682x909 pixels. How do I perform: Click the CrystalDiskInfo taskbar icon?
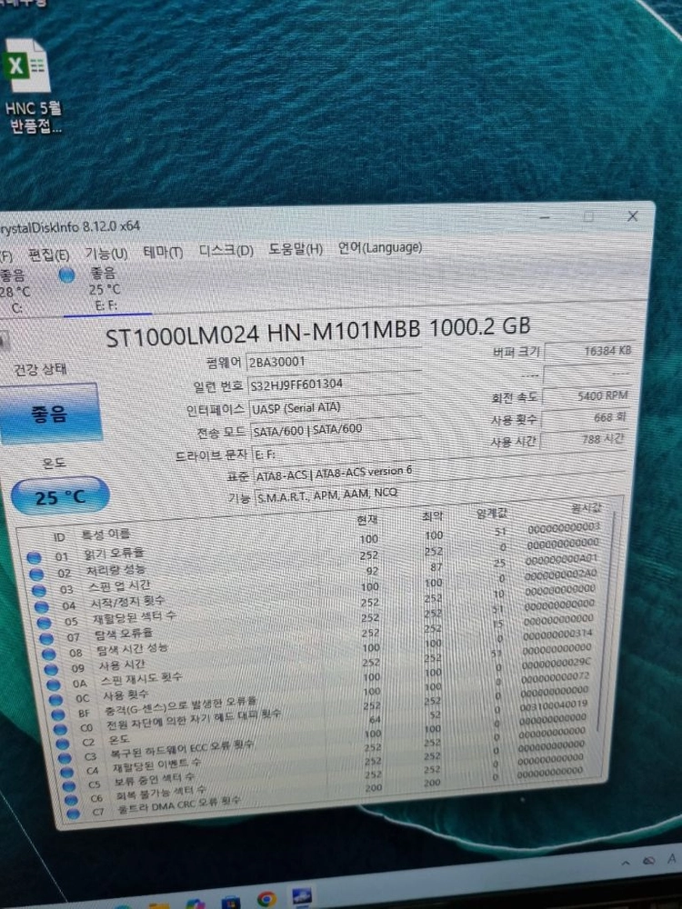pos(302,897)
